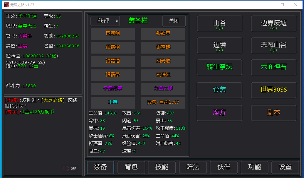This screenshot has width=304, height=178.
Task: Go to the 技能 skills tab
Action: pyautogui.click(x=162, y=167)
